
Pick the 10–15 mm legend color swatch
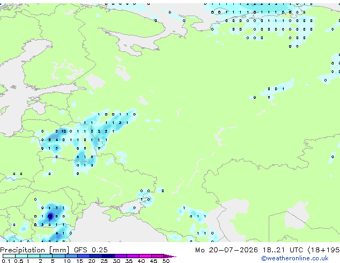pos(71,256)
